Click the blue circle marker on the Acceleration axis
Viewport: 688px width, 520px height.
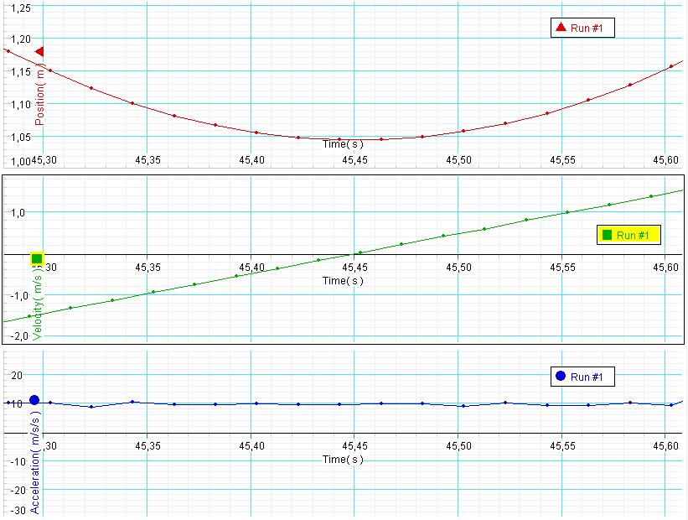pyautogui.click(x=34, y=400)
